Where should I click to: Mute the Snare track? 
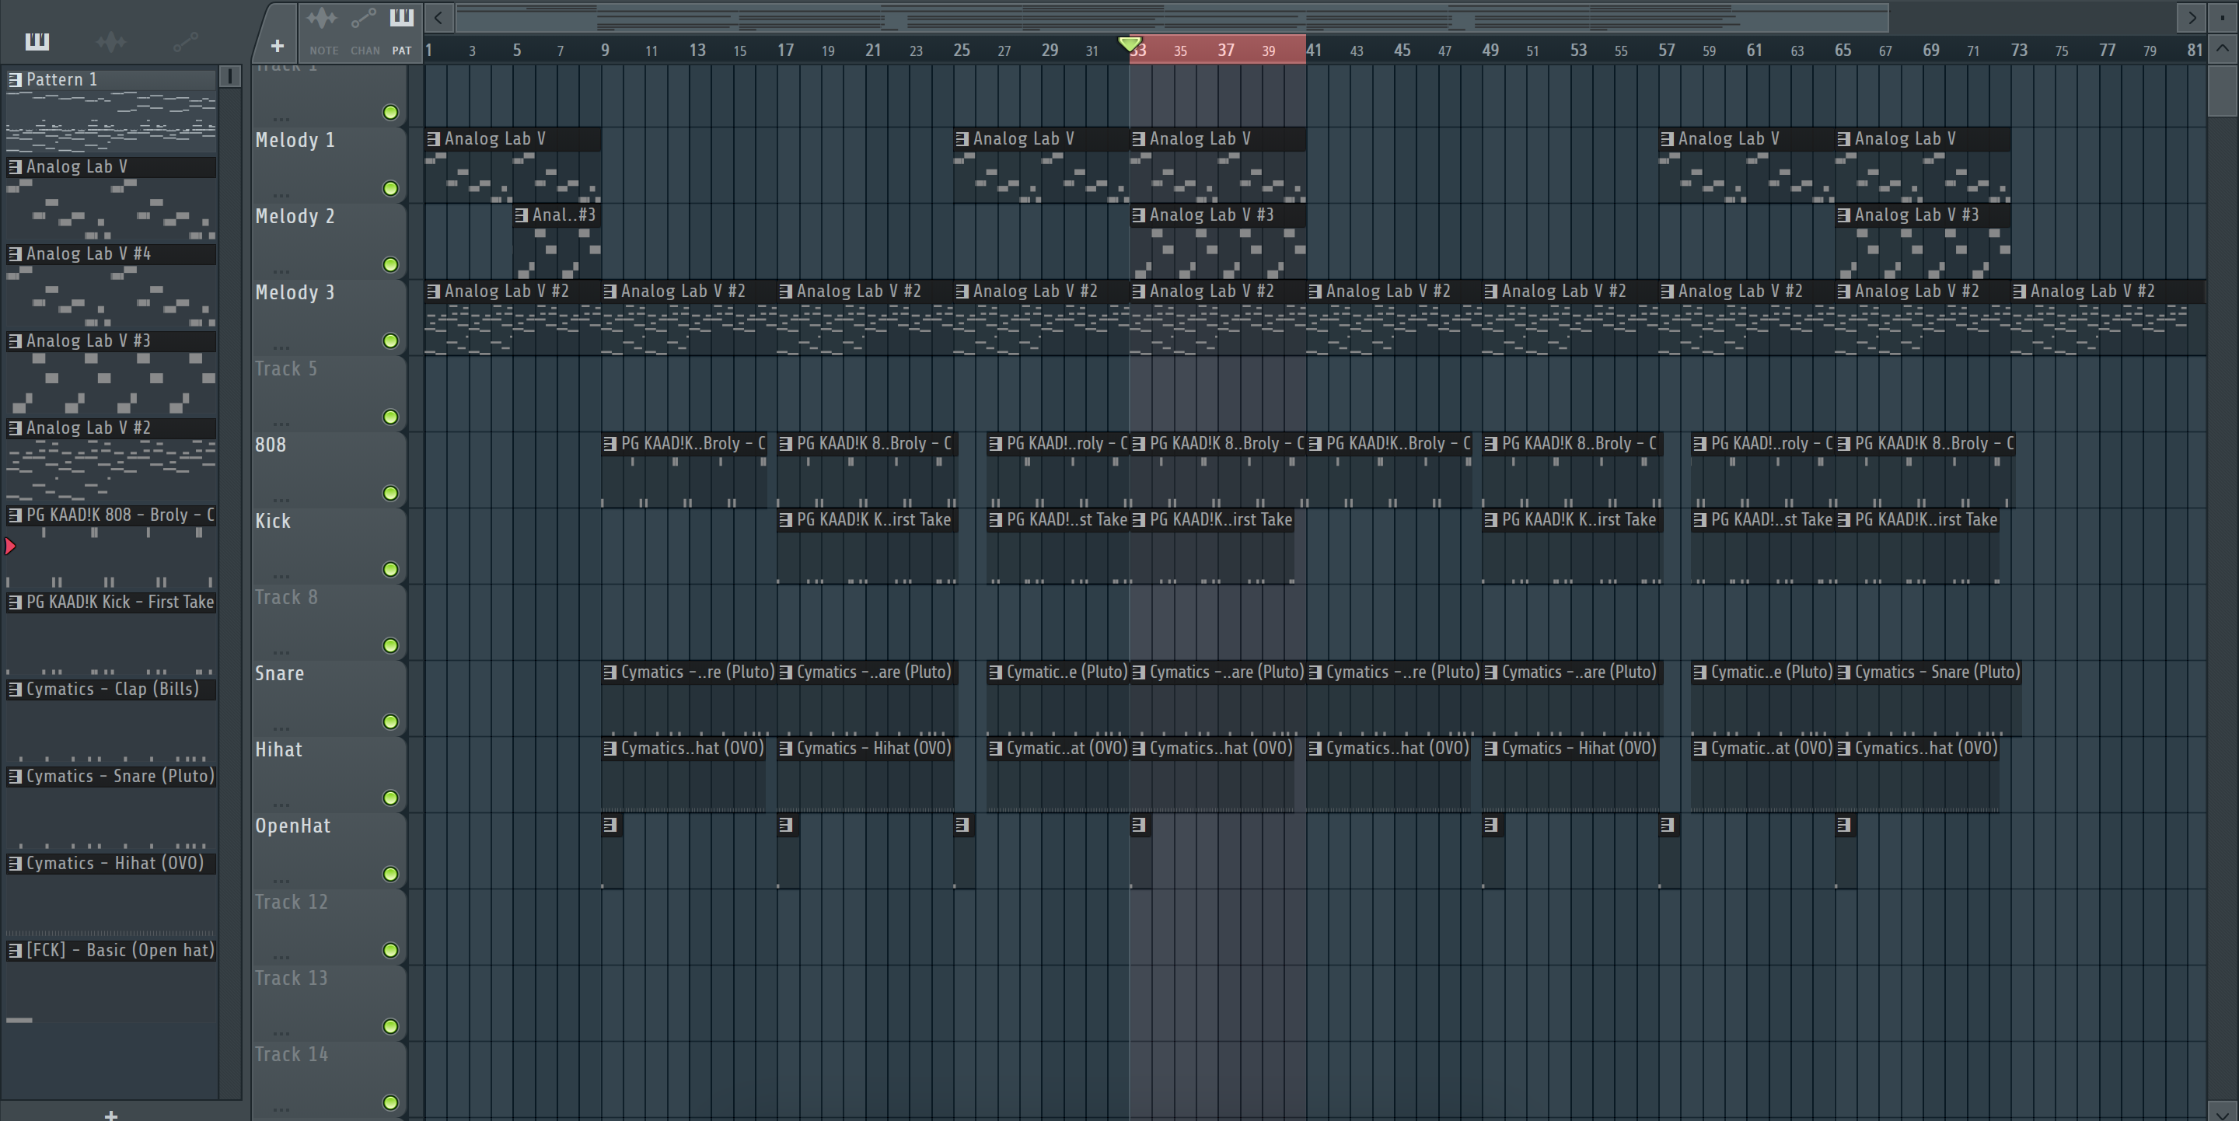391,722
